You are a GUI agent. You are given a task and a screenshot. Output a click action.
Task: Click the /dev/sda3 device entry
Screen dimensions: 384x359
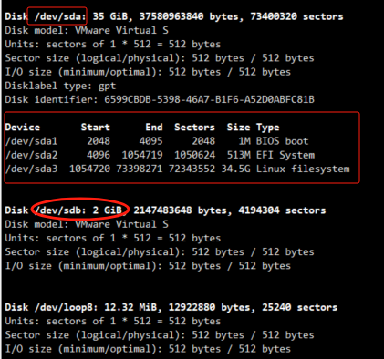click(x=31, y=169)
